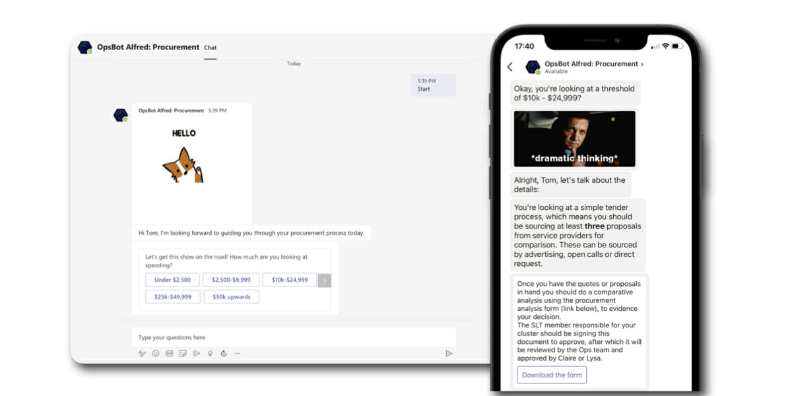Switch to the Chat tab
The image size is (792, 396).
click(x=210, y=48)
